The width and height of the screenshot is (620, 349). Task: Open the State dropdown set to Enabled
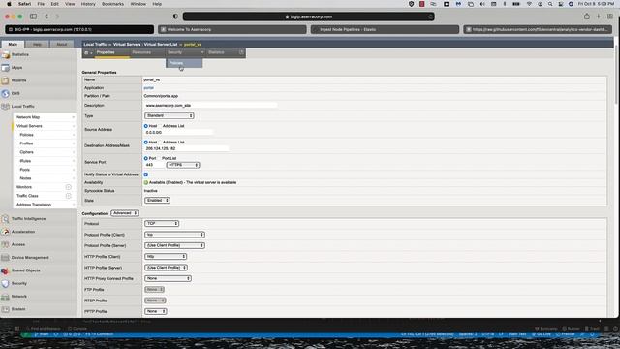(x=157, y=201)
